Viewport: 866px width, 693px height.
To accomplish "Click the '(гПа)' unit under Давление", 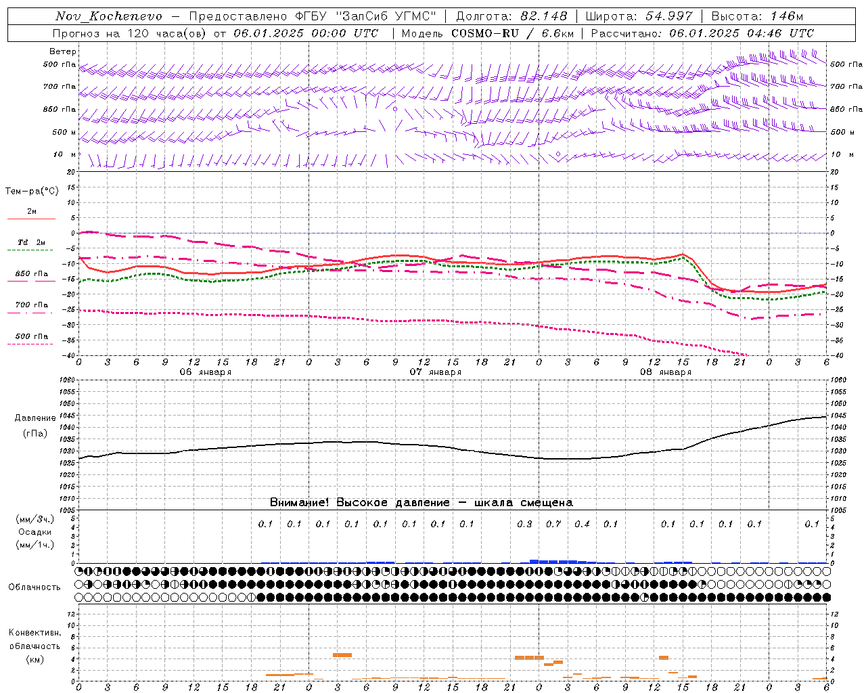I will click(35, 434).
